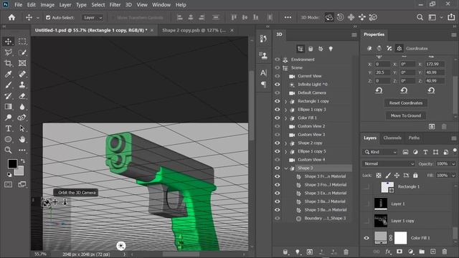
Task: Open the Layer menu
Action: pyautogui.click(x=65, y=5)
